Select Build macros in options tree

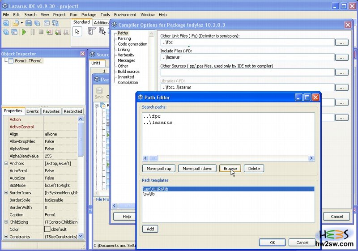click(x=128, y=72)
